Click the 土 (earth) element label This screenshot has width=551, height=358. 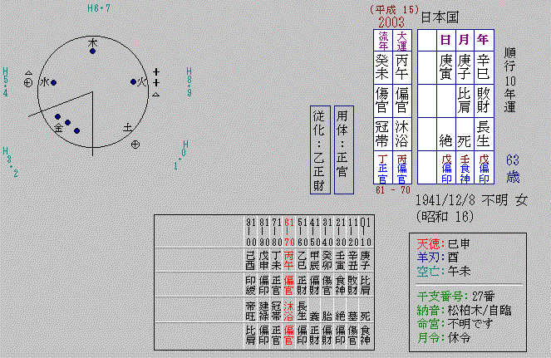tap(127, 128)
